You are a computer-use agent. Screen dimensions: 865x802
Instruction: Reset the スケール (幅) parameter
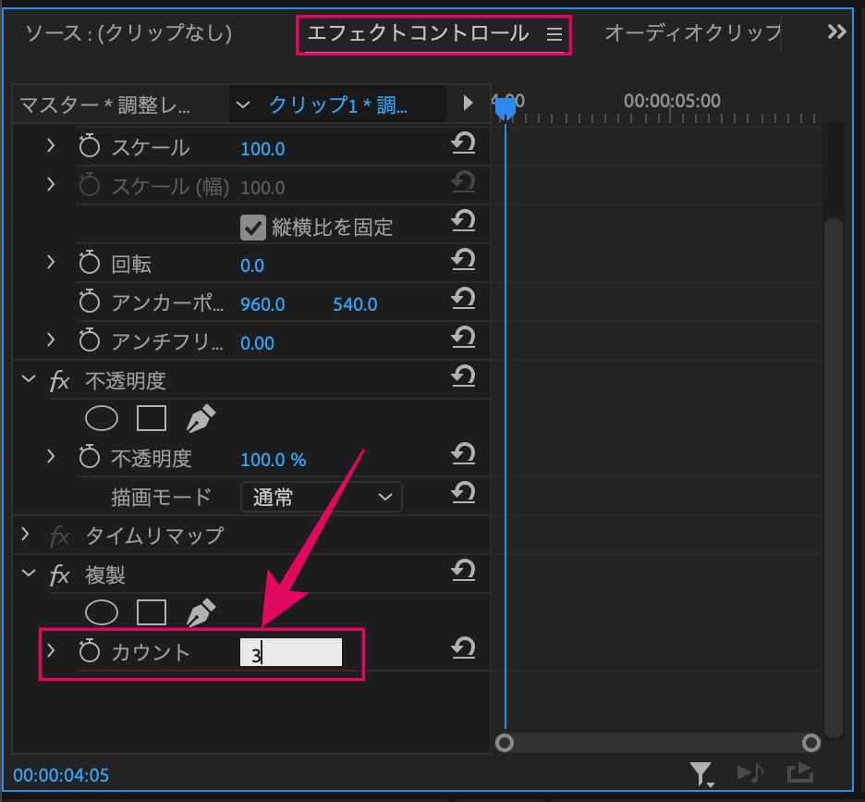click(463, 182)
